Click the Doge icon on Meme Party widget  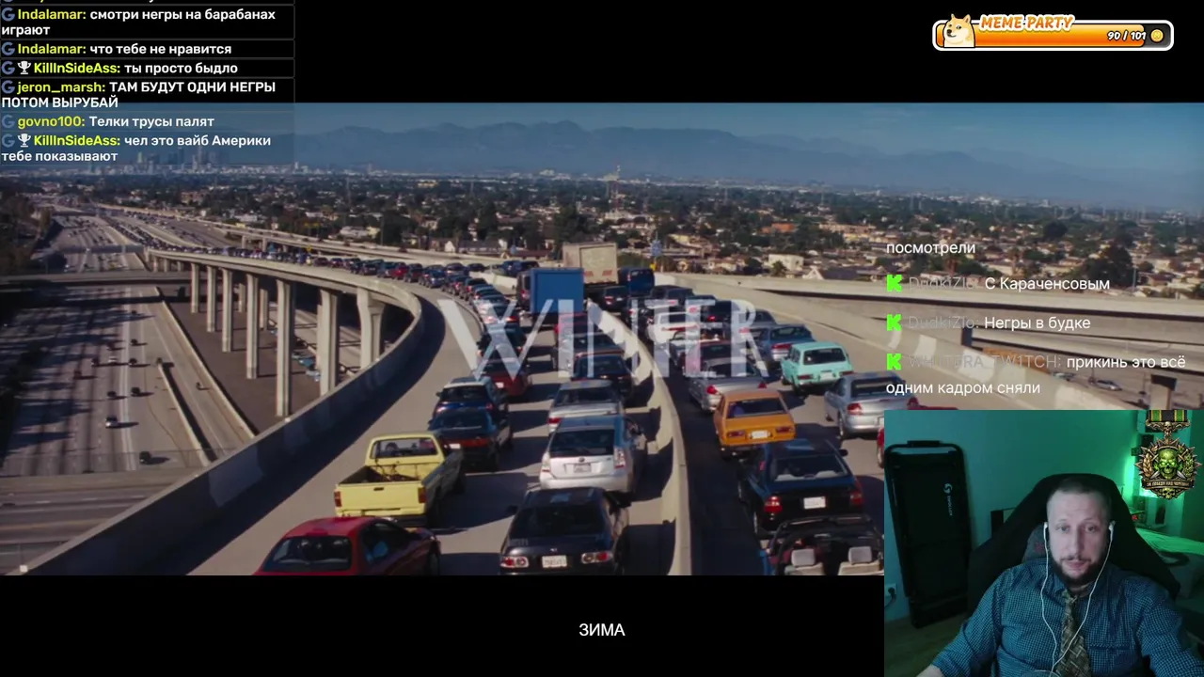[958, 30]
